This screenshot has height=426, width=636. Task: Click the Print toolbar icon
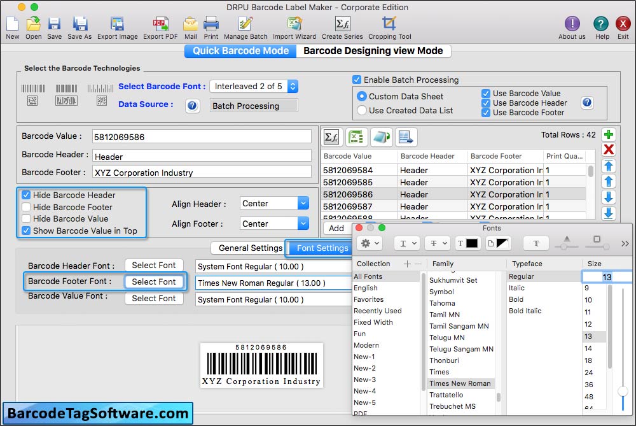tap(211, 24)
